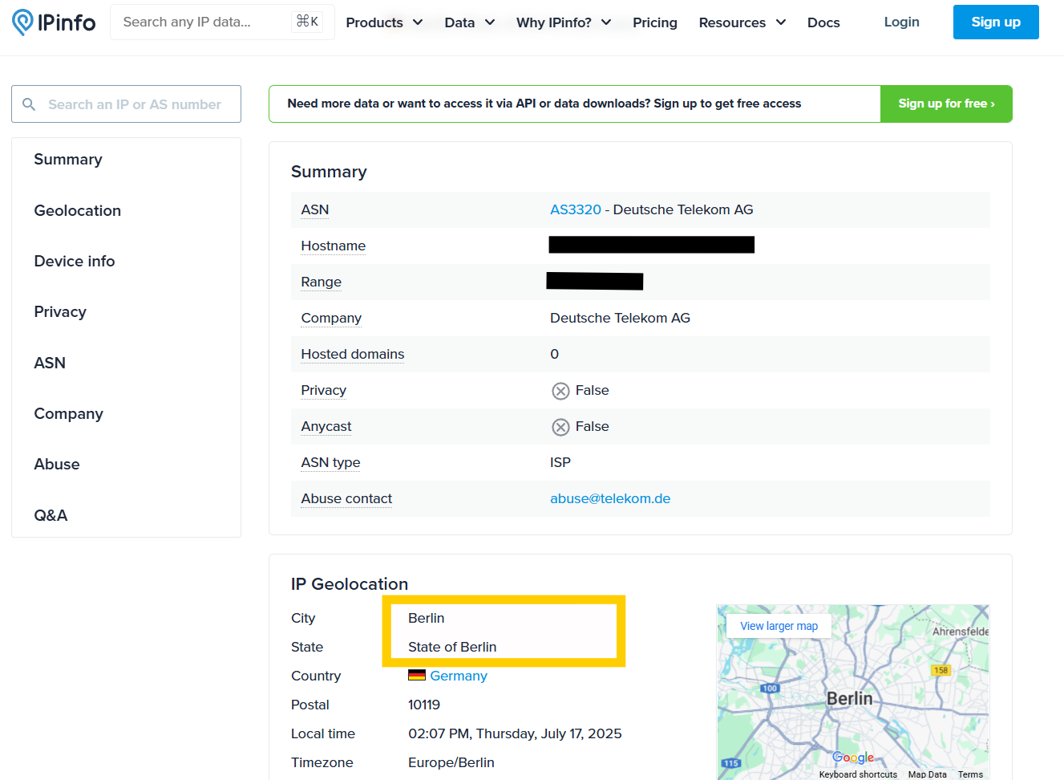Click the Login link
Viewport: 1064px width, 780px height.
901,22
